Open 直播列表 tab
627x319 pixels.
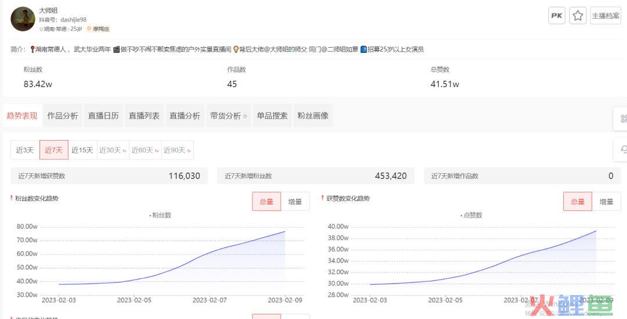coord(144,116)
